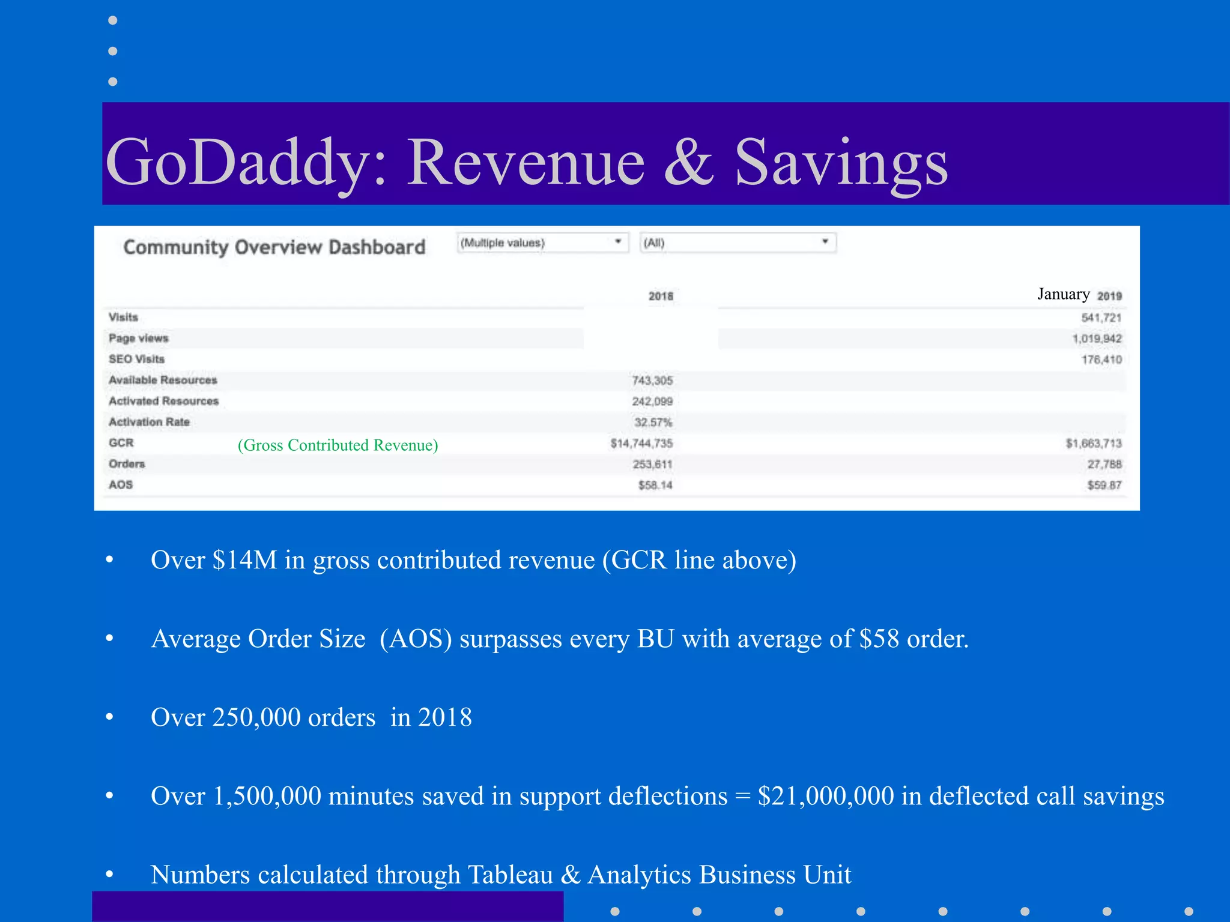Viewport: 1230px width, 922px height.
Task: Open the (All) filter dropdown
Action: [738, 243]
